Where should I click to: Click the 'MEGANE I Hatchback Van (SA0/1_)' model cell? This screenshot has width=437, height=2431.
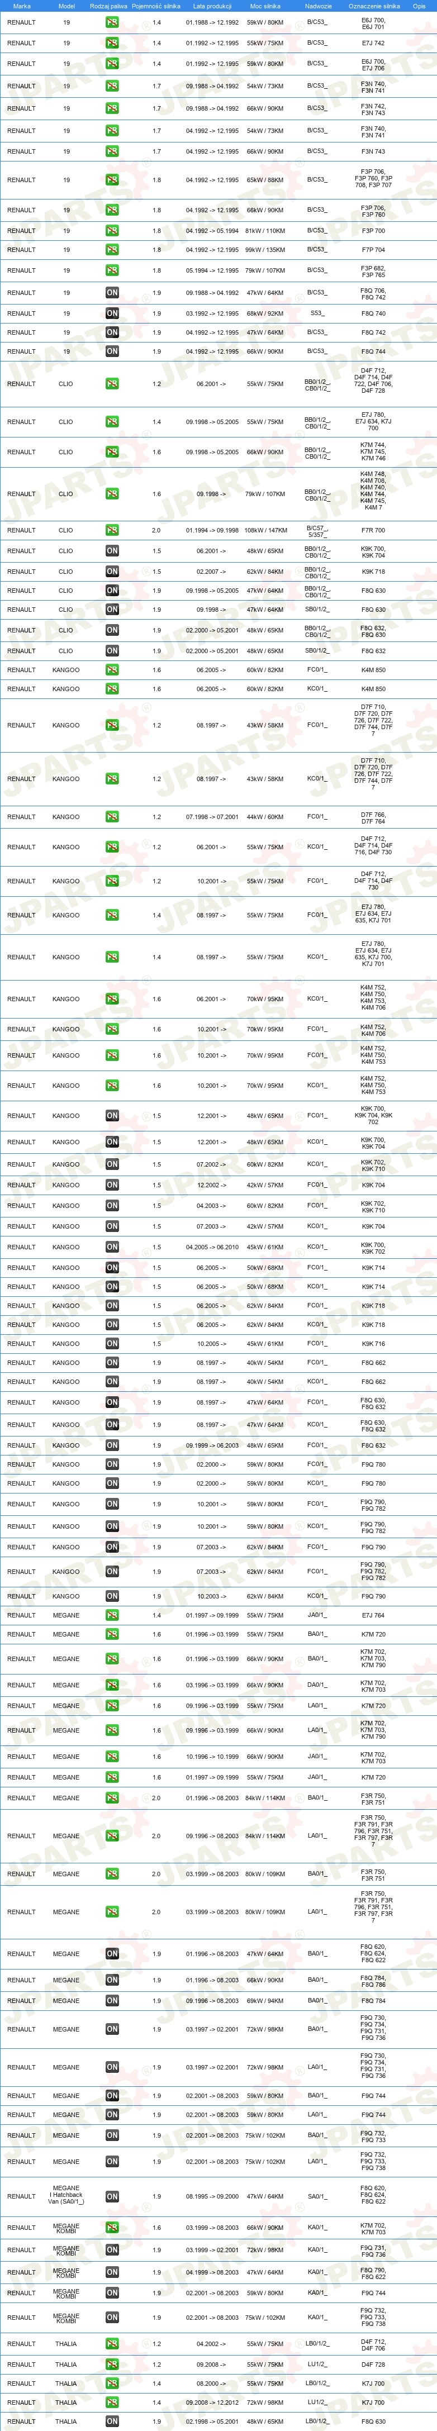pos(66,2196)
